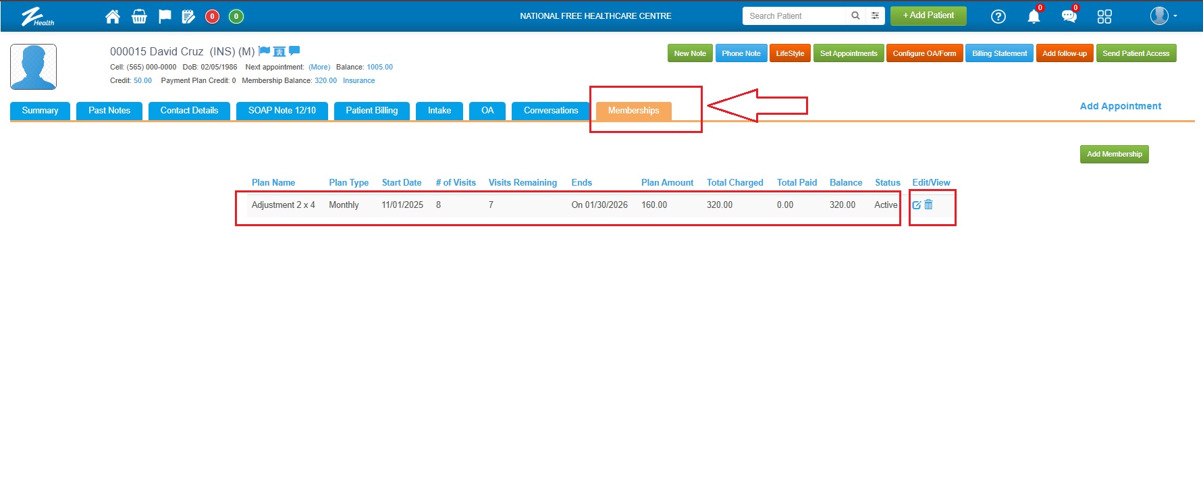The image size is (1203, 482).
Task: Delete the Adjustment 2 x 4 membership
Action: coord(929,205)
